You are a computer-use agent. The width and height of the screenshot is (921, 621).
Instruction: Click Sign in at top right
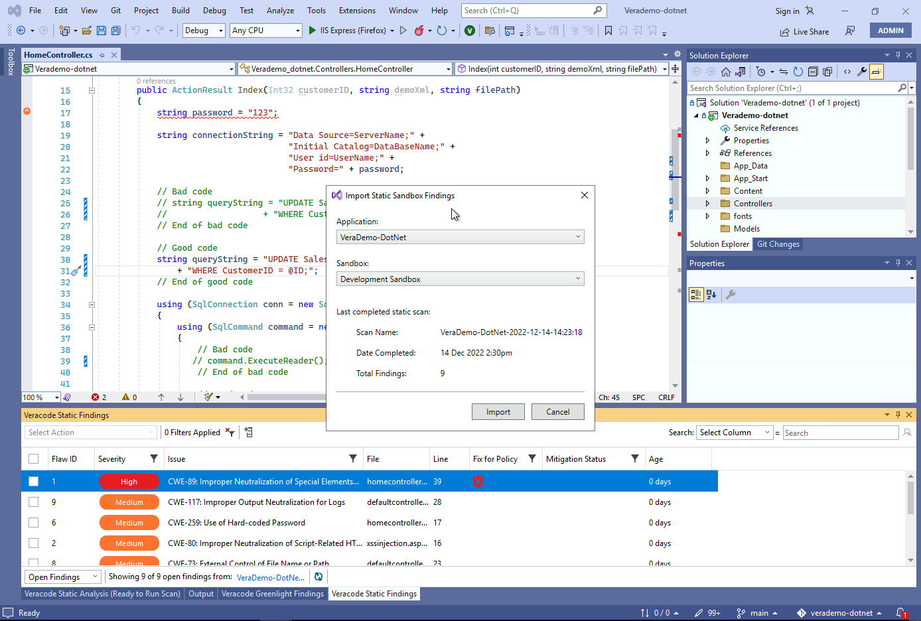pyautogui.click(x=787, y=11)
